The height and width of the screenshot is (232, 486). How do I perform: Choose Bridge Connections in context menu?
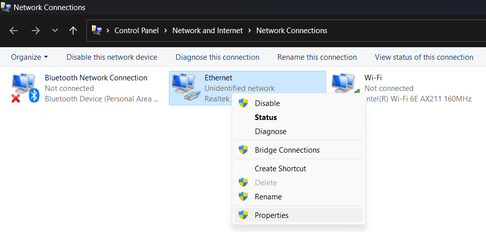287,150
